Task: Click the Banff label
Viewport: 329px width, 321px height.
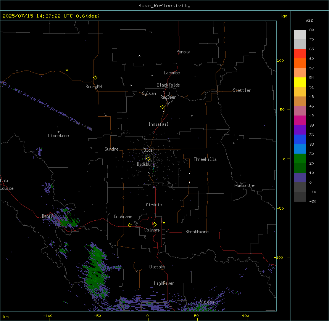Action: [x=47, y=216]
